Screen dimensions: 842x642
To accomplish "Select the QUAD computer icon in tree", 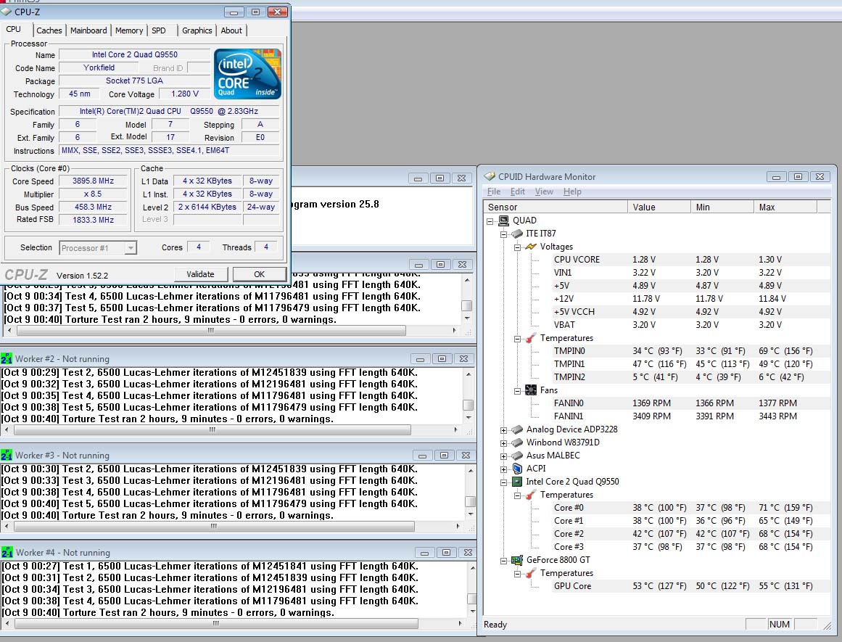I will (503, 221).
